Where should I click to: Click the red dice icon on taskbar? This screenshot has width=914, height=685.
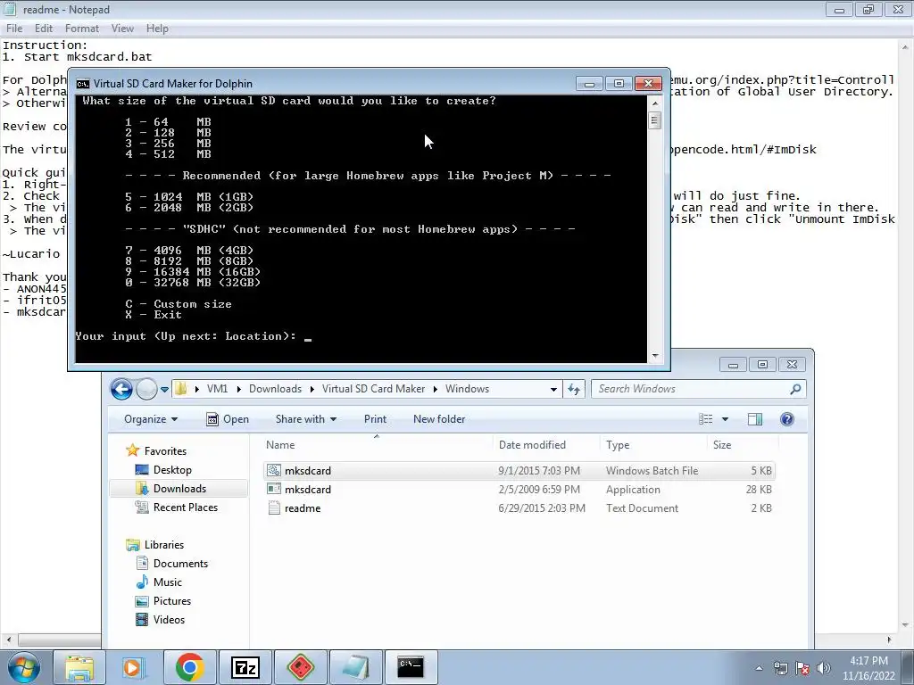pos(300,667)
